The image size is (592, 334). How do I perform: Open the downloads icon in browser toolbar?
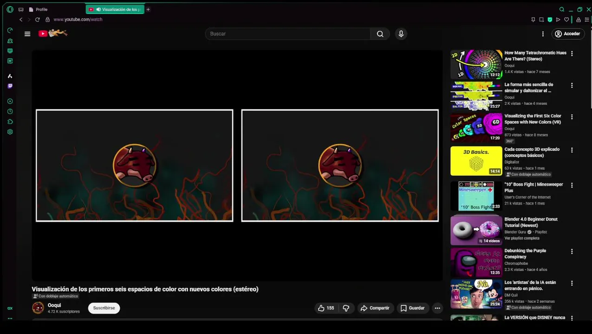coord(579,19)
